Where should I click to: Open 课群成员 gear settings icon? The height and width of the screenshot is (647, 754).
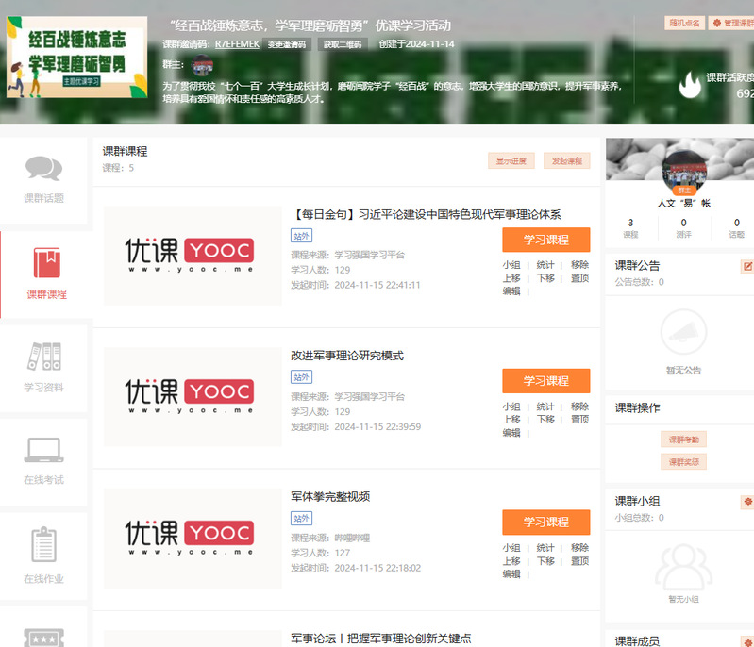pyautogui.click(x=747, y=641)
